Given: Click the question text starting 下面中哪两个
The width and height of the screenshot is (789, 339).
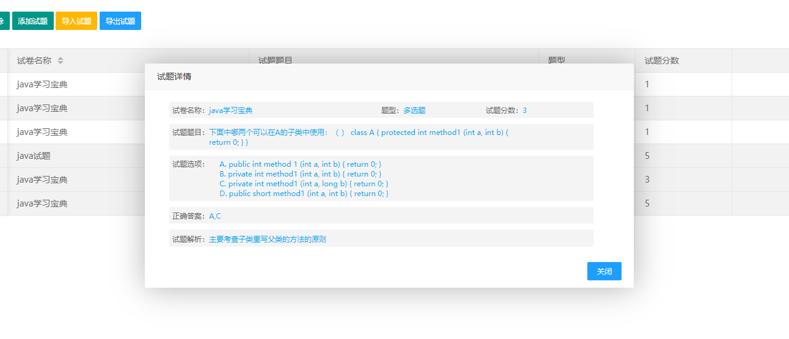Looking at the screenshot, I should click(359, 137).
